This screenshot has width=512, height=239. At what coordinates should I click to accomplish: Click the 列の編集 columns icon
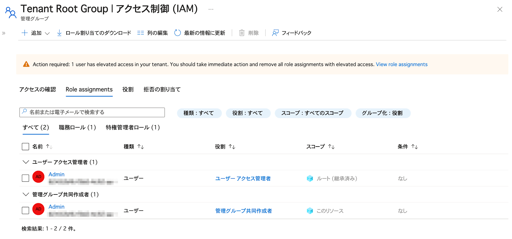(141, 33)
